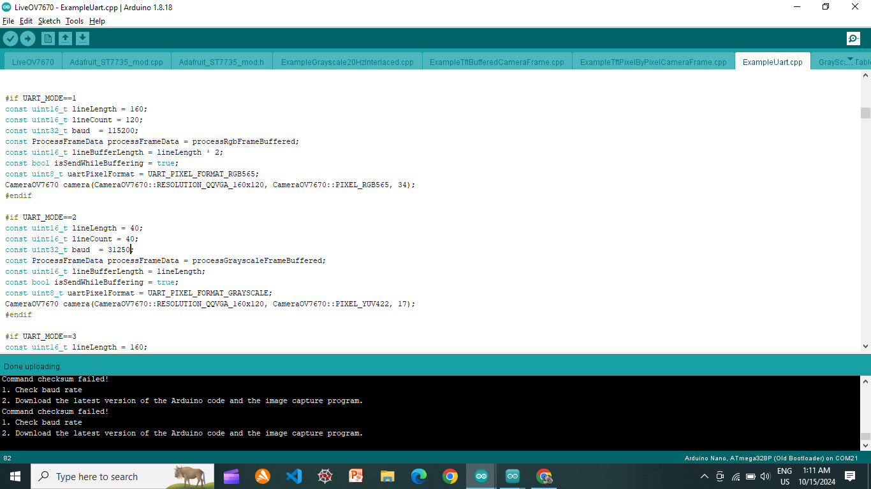Click the PIXEL_RGB565 camera declaration line

coord(210,185)
